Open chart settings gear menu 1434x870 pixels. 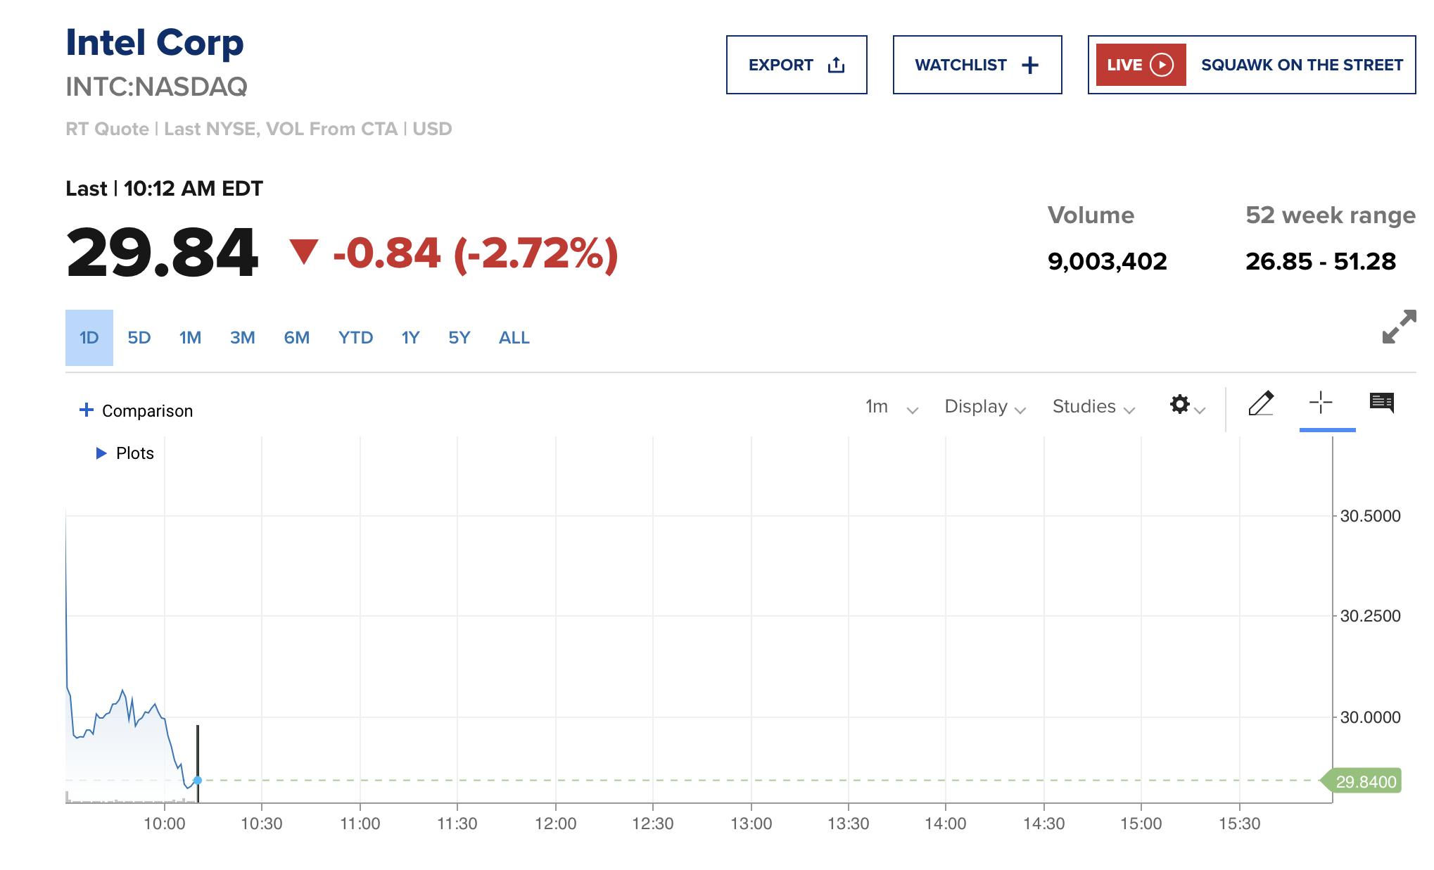tap(1180, 405)
